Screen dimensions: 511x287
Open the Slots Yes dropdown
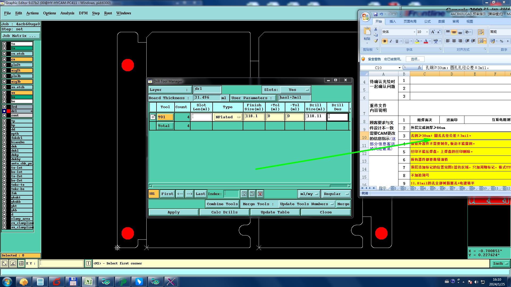click(x=295, y=90)
